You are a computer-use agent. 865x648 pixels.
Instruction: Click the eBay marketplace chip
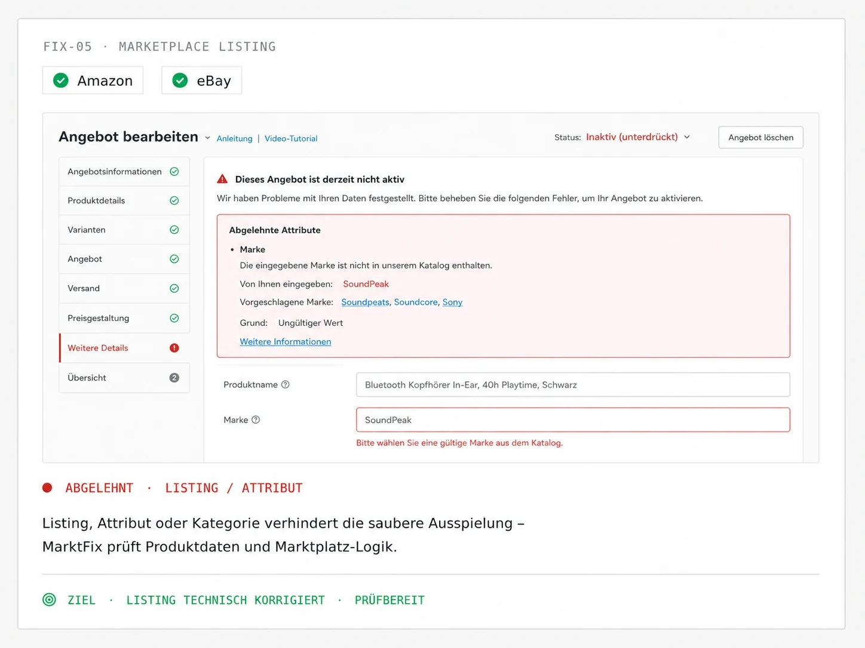coord(202,80)
